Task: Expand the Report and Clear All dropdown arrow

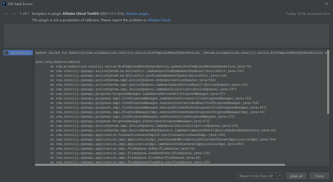Action: point(280,176)
